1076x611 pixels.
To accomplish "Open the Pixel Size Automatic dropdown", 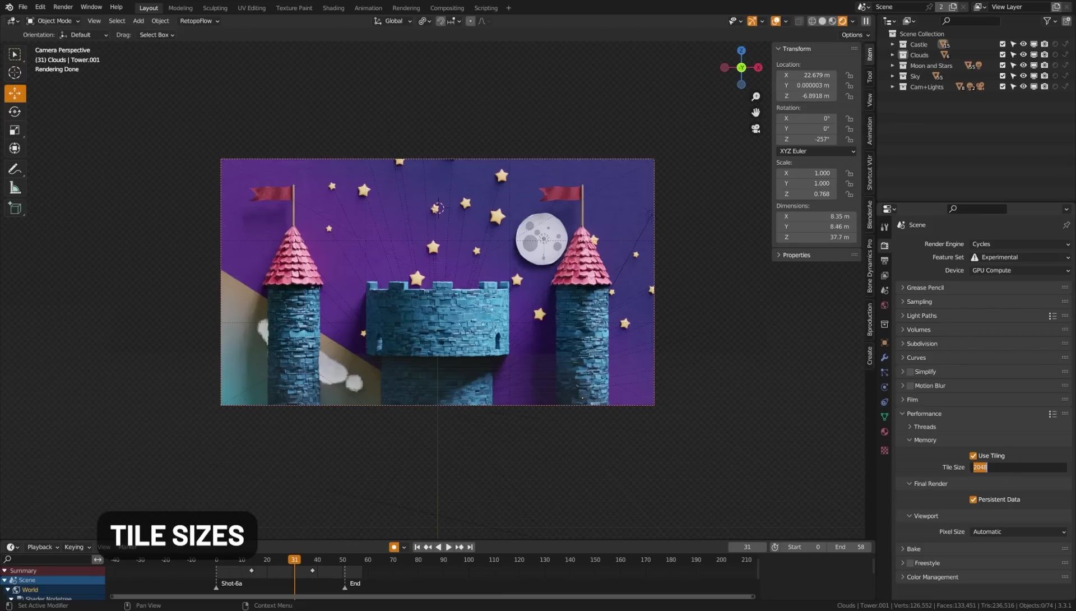I will click(1018, 532).
